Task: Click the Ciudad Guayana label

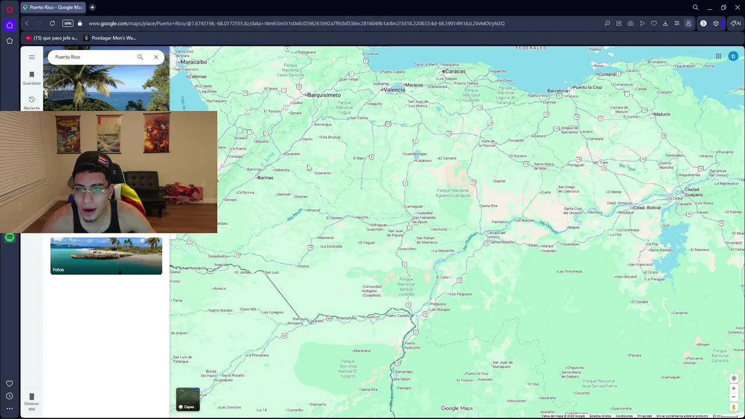Action: coord(693,192)
